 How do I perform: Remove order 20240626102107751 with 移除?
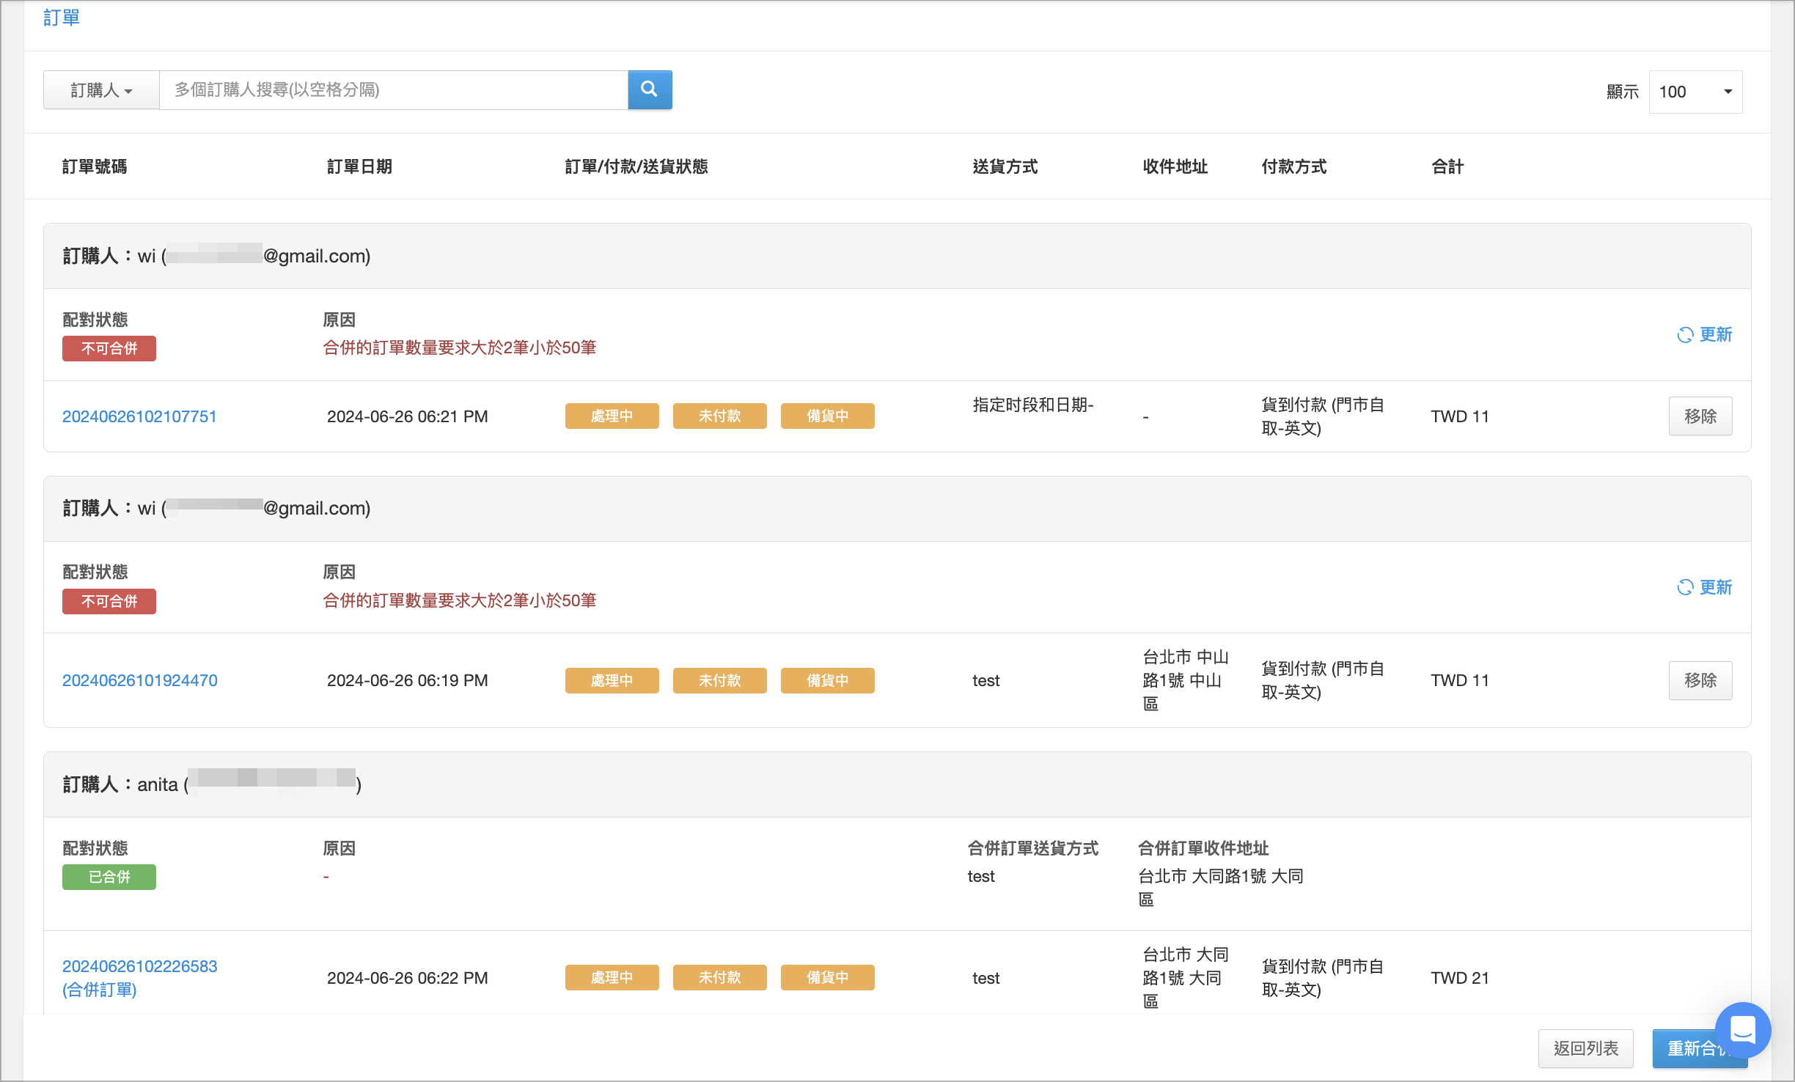pos(1700,416)
